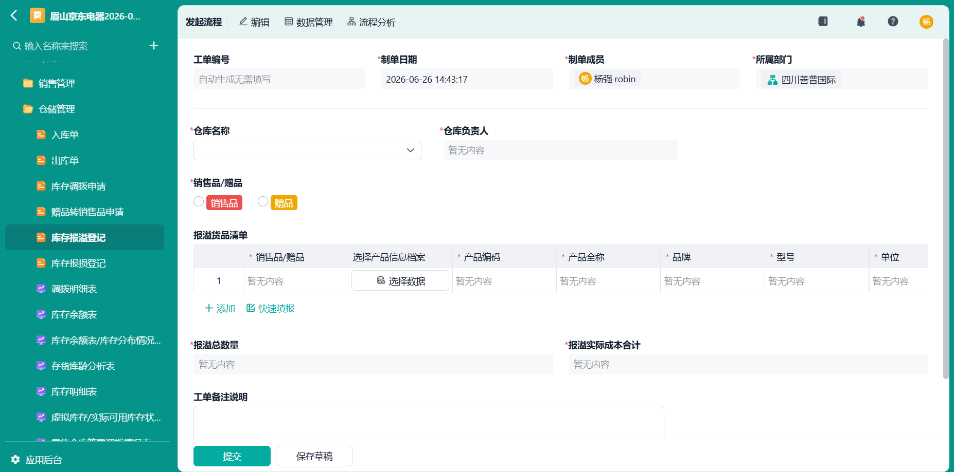
Task: Select the 销售品 radio button
Action: coord(199,201)
